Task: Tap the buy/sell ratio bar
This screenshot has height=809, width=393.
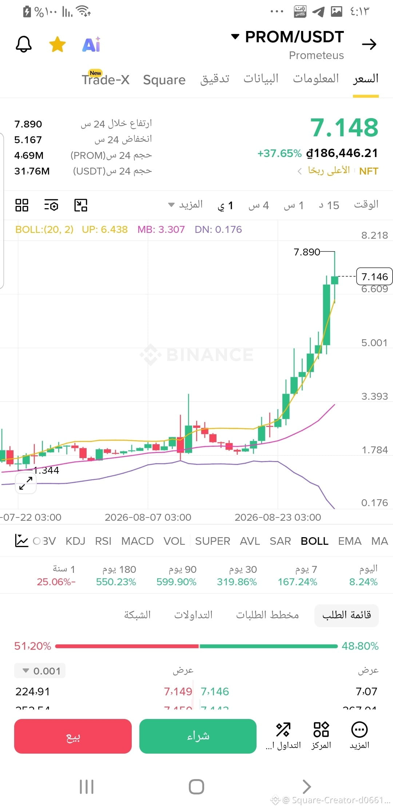Action: 196,646
